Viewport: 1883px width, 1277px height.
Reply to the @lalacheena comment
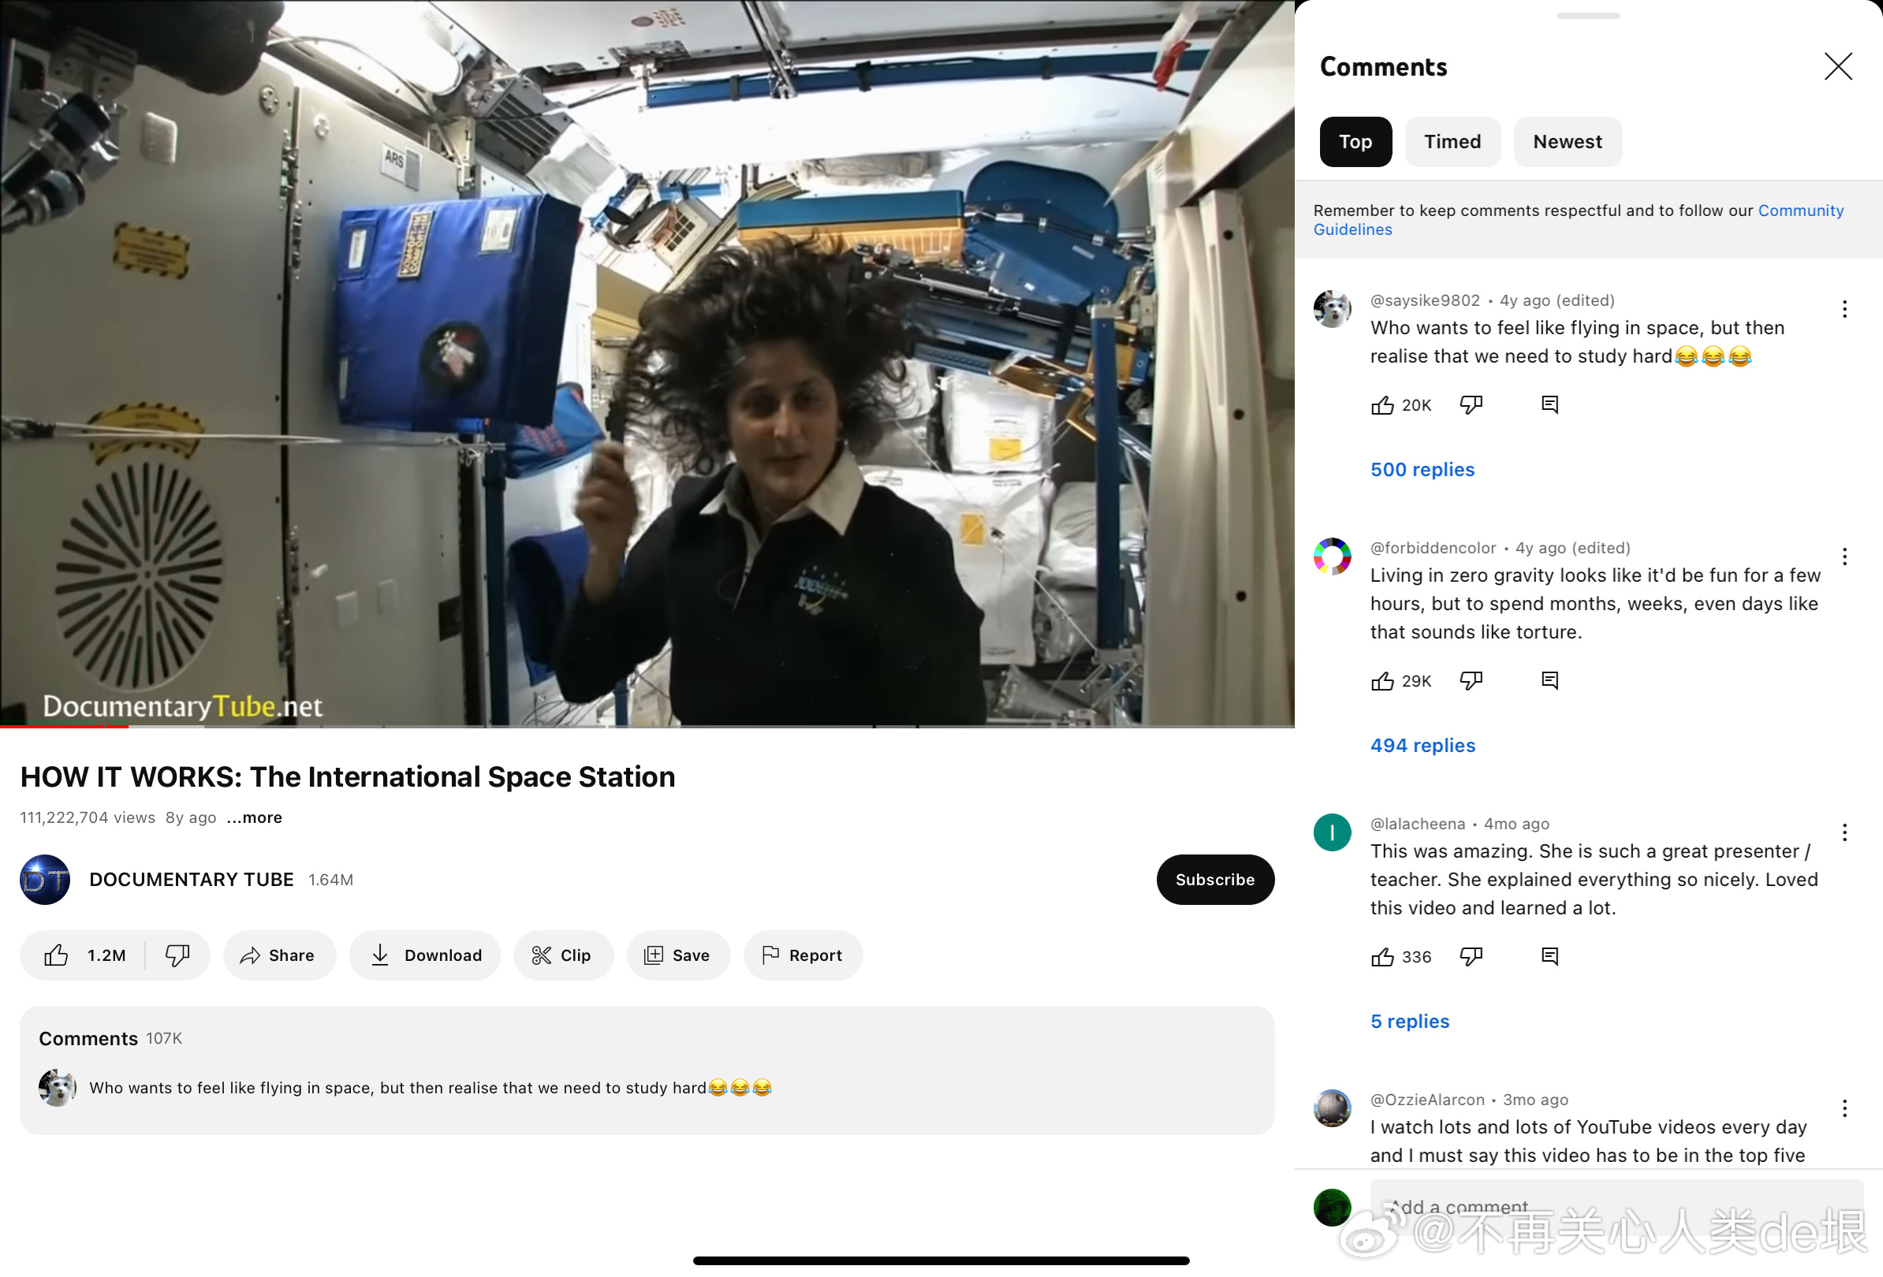point(1549,956)
